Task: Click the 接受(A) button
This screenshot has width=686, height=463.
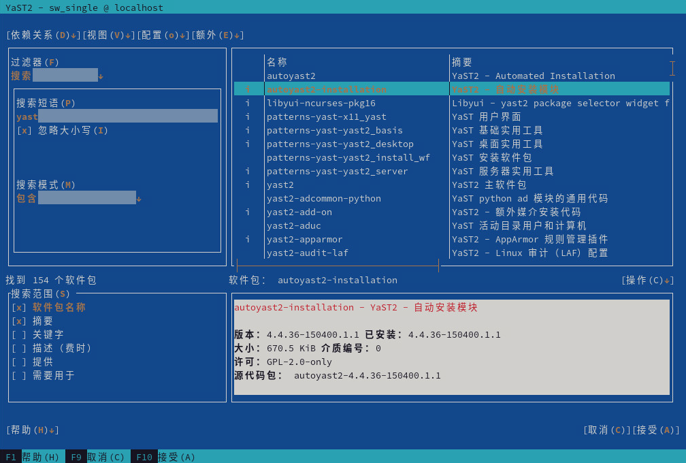Action: (x=656, y=430)
